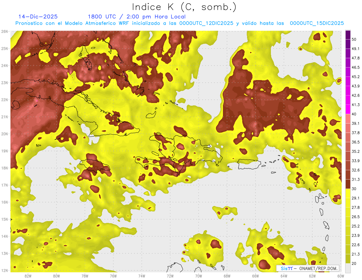362x280 pixels.
Task: Click the '20N' latitude label
Action: click(x=5, y=134)
